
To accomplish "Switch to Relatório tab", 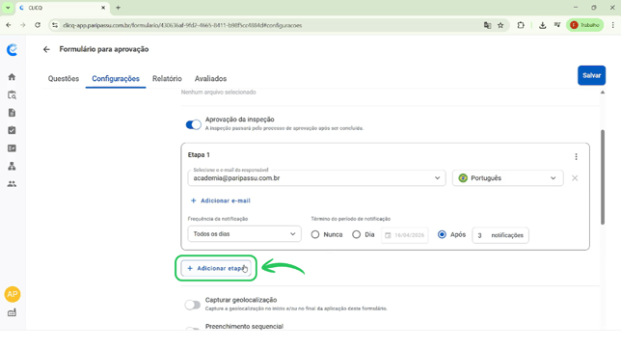I will 167,79.
